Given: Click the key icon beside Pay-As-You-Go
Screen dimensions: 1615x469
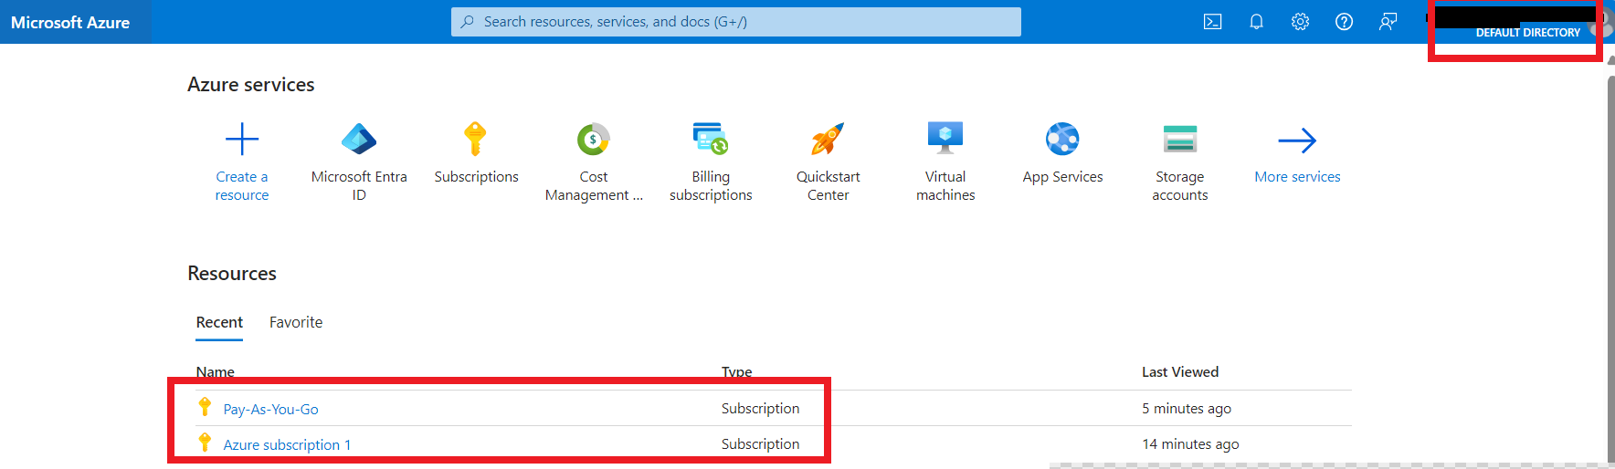Looking at the screenshot, I should pyautogui.click(x=205, y=407).
